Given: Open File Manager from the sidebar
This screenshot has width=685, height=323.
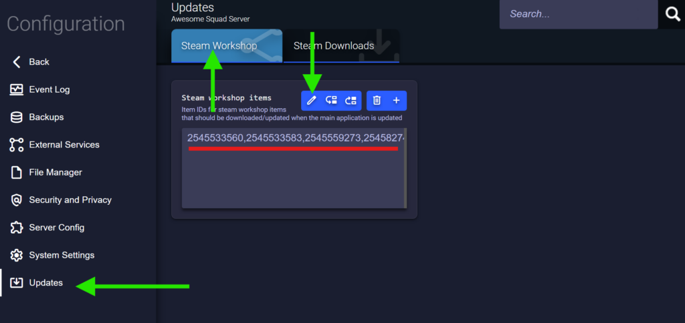Looking at the screenshot, I should (56, 173).
